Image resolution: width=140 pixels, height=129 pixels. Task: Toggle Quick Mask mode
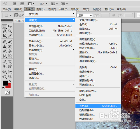7,93
